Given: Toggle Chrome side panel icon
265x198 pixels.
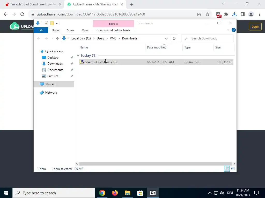Looking at the screenshot, I should tap(243, 14).
